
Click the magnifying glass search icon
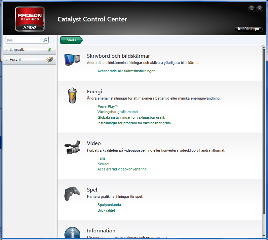(x=45, y=40)
